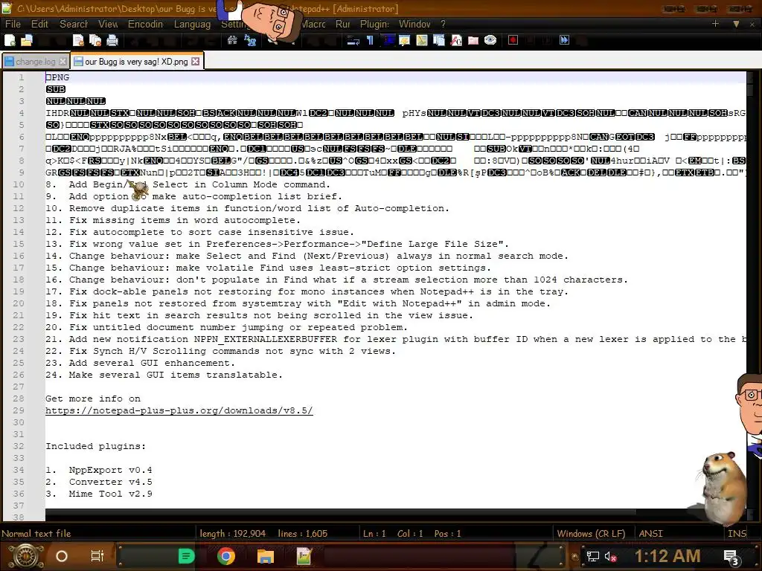
Task: Open the Edit menu
Action: (40, 24)
